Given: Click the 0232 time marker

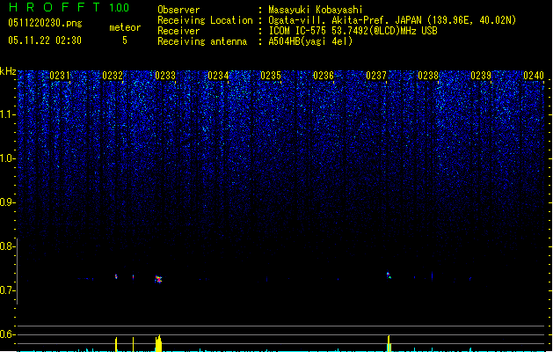Looking at the screenshot, I should tap(113, 76).
